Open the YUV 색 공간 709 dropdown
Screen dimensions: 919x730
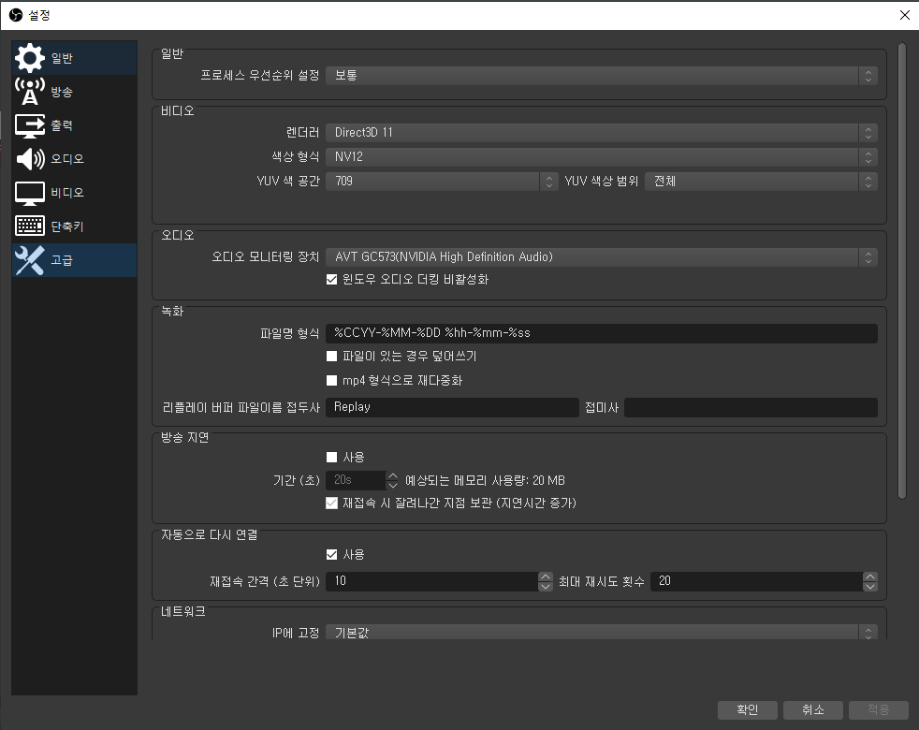442,182
